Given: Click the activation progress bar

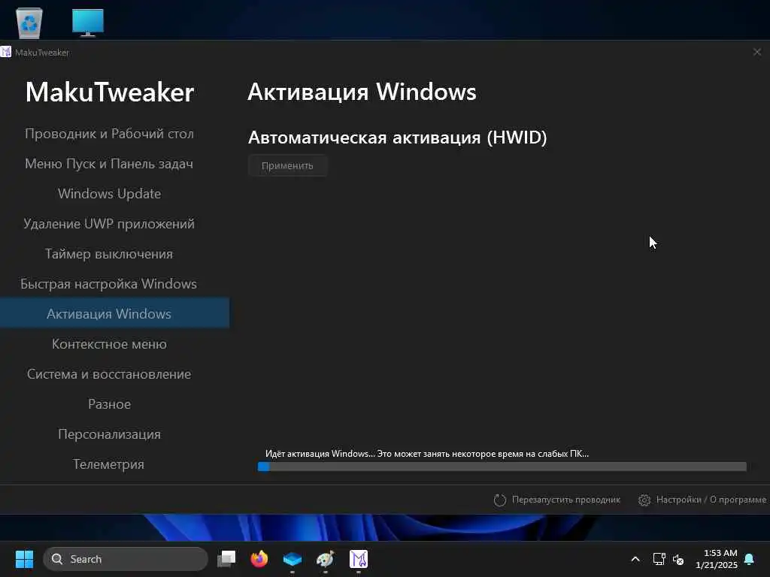Looking at the screenshot, I should point(502,467).
